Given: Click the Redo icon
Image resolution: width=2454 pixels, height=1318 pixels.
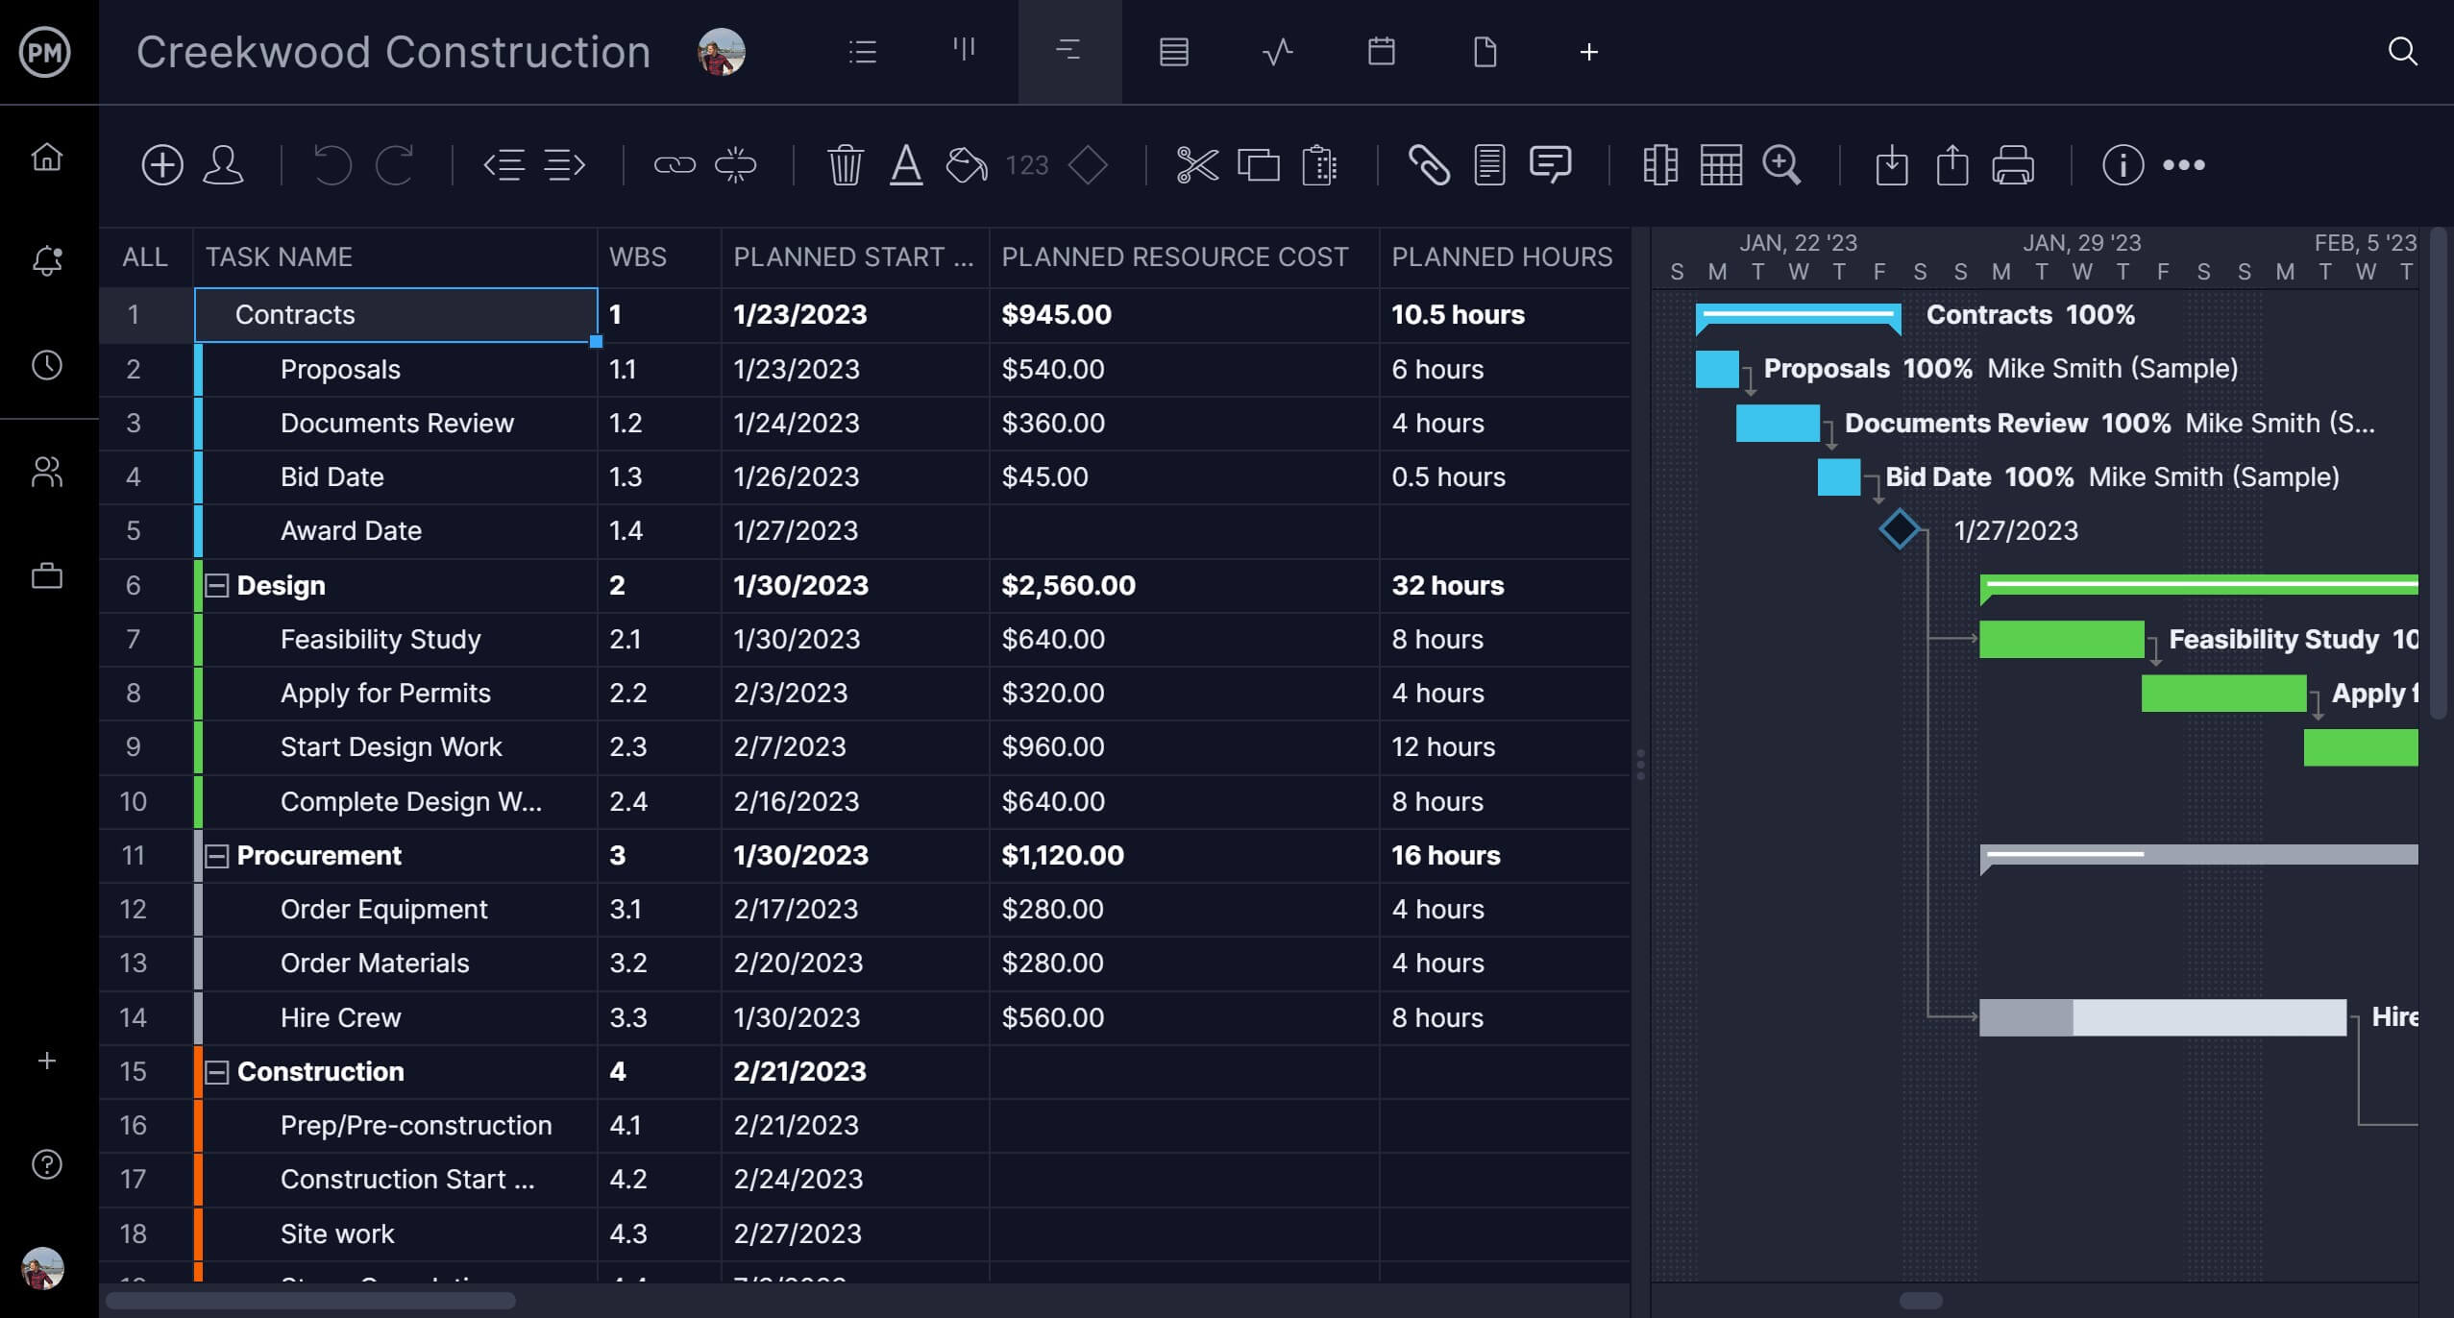Looking at the screenshot, I should click(x=394, y=162).
